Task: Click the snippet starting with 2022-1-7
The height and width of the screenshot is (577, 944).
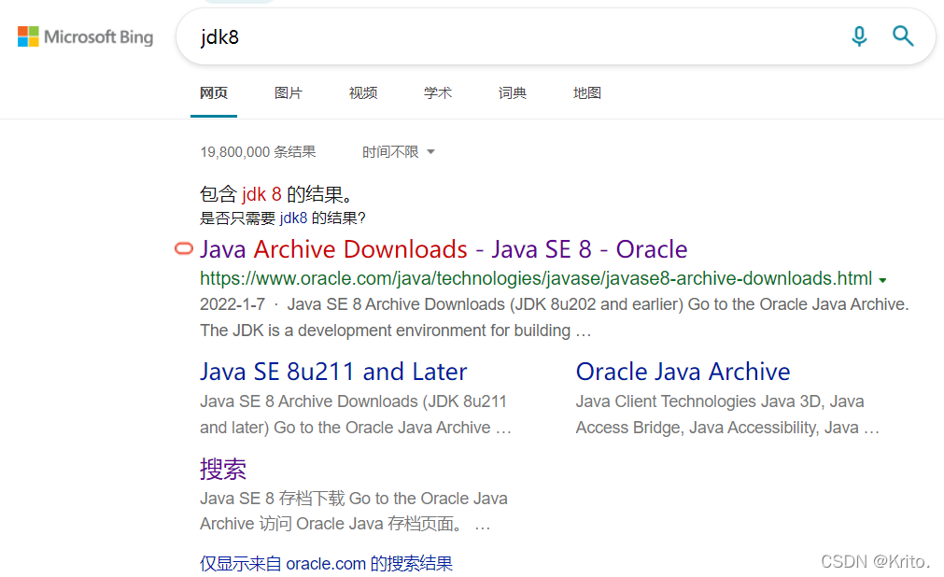Action: coord(554,317)
